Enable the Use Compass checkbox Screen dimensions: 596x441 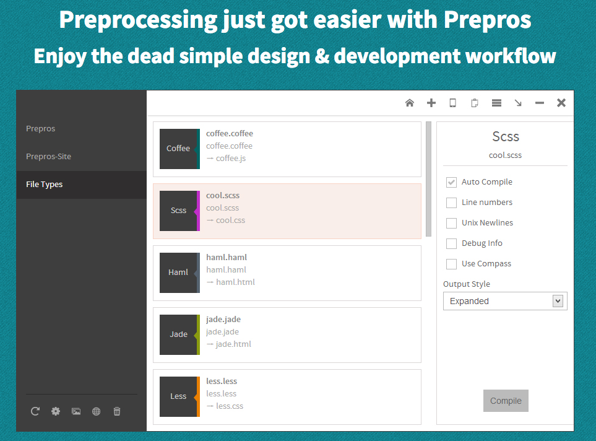coord(451,264)
